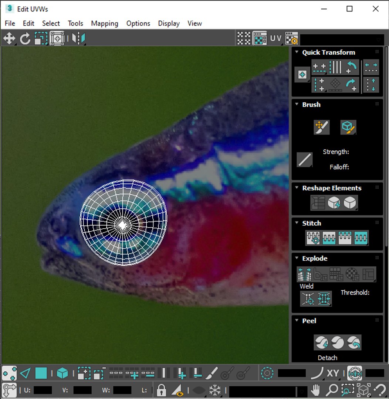Click Grow selection icon

[84, 373]
